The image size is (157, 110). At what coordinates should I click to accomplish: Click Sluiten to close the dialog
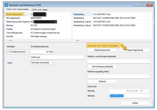(x=135, y=103)
